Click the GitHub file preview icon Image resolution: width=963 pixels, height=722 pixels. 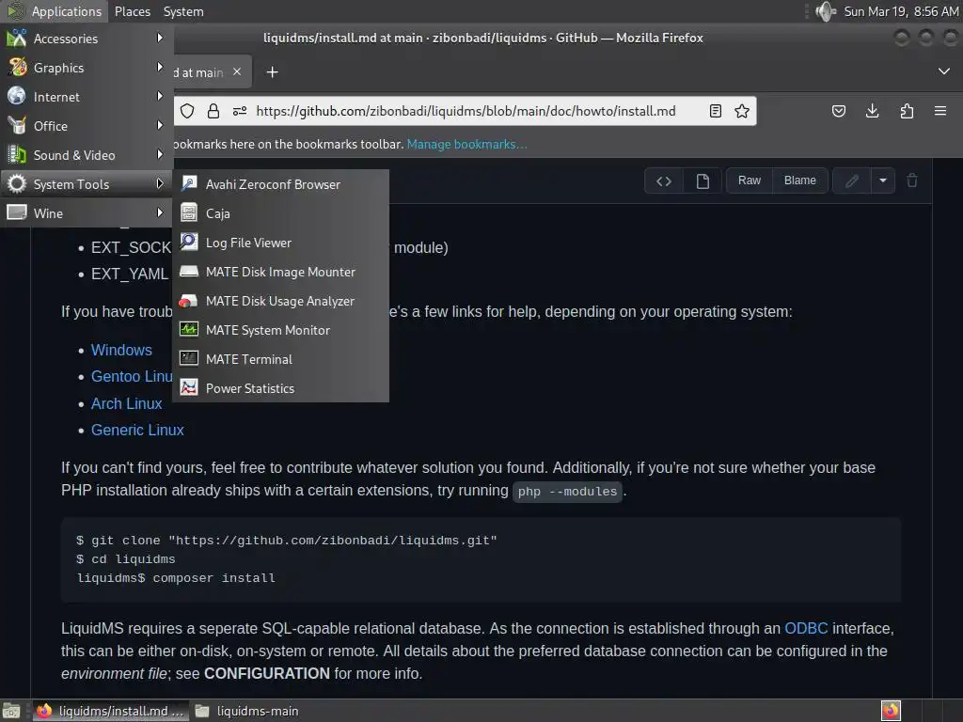point(703,181)
